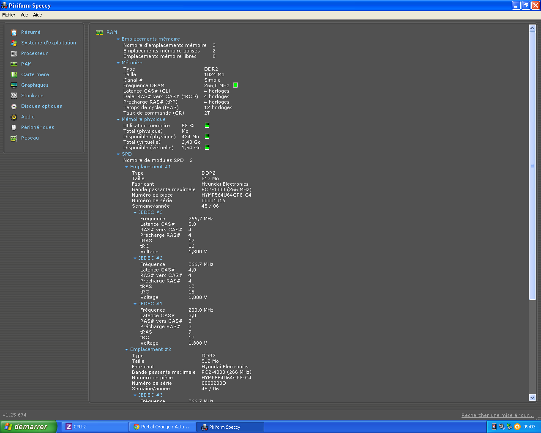Click version label v1.25.674
The image size is (541, 433).
[x=14, y=415]
